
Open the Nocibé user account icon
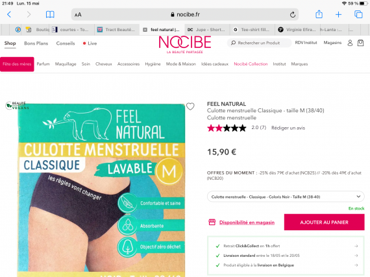click(x=350, y=43)
